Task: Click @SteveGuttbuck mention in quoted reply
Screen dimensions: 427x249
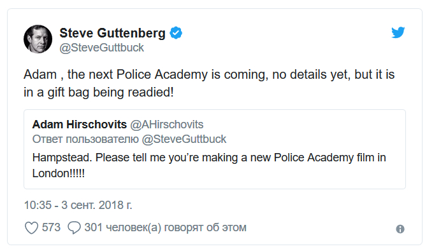Action: pyautogui.click(x=184, y=139)
